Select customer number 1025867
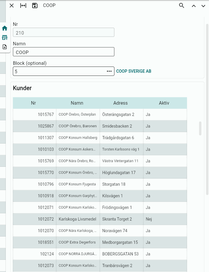The width and height of the screenshot is (209, 272). pyautogui.click(x=46, y=126)
